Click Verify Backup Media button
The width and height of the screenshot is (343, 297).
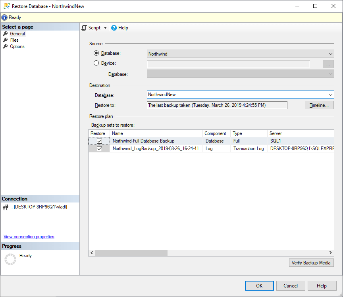(311, 263)
